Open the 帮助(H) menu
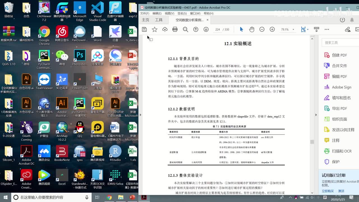359x202 pixels. coord(208,13)
